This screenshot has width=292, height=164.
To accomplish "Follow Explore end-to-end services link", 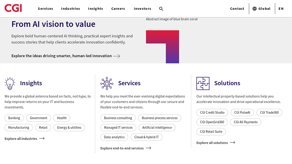I will tap(122, 148).
